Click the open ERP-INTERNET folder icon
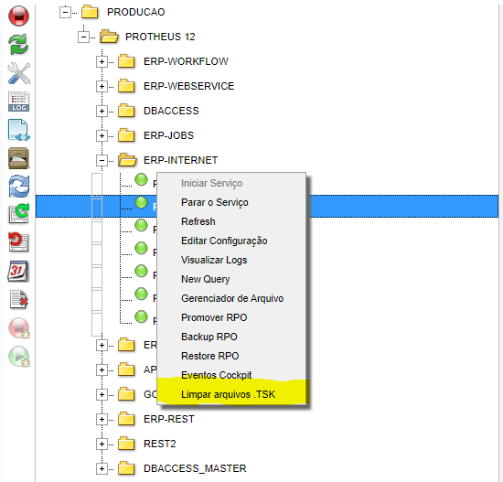 pyautogui.click(x=127, y=160)
